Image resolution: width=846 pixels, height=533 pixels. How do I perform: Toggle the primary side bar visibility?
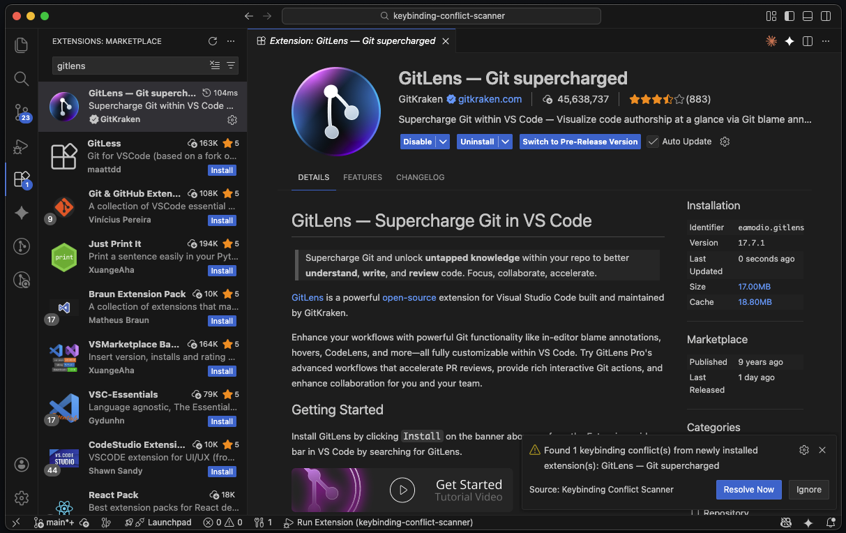(790, 16)
